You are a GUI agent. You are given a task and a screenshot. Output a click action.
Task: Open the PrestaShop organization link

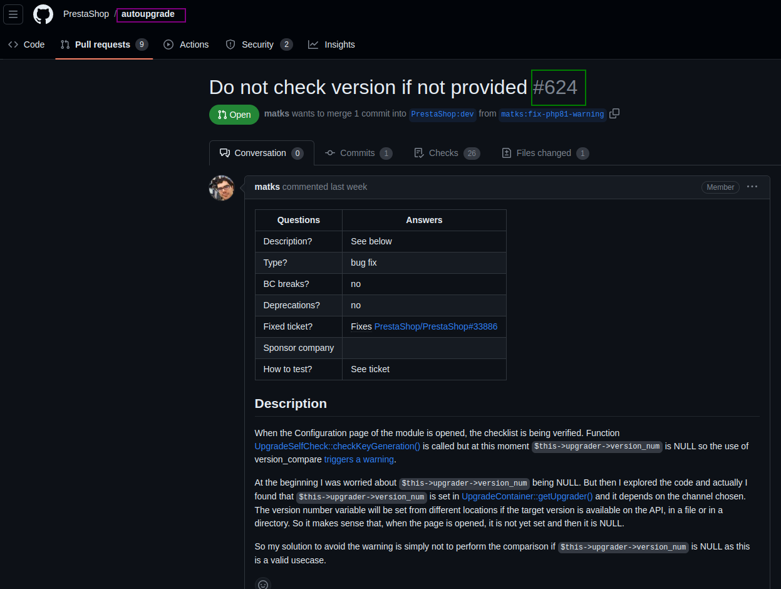click(x=86, y=14)
